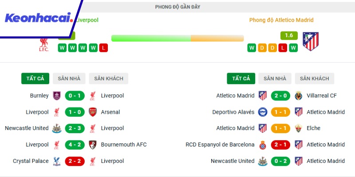Select Liverpool's TẤT CẢ tab
Screen dimensions: 355x177
pos(35,78)
